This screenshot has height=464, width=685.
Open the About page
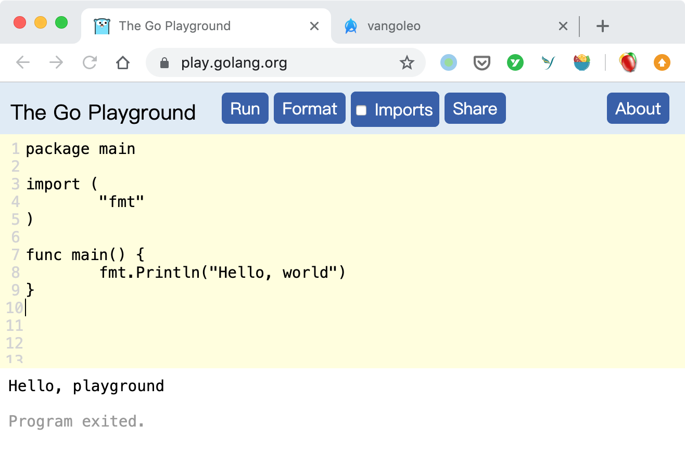(638, 108)
